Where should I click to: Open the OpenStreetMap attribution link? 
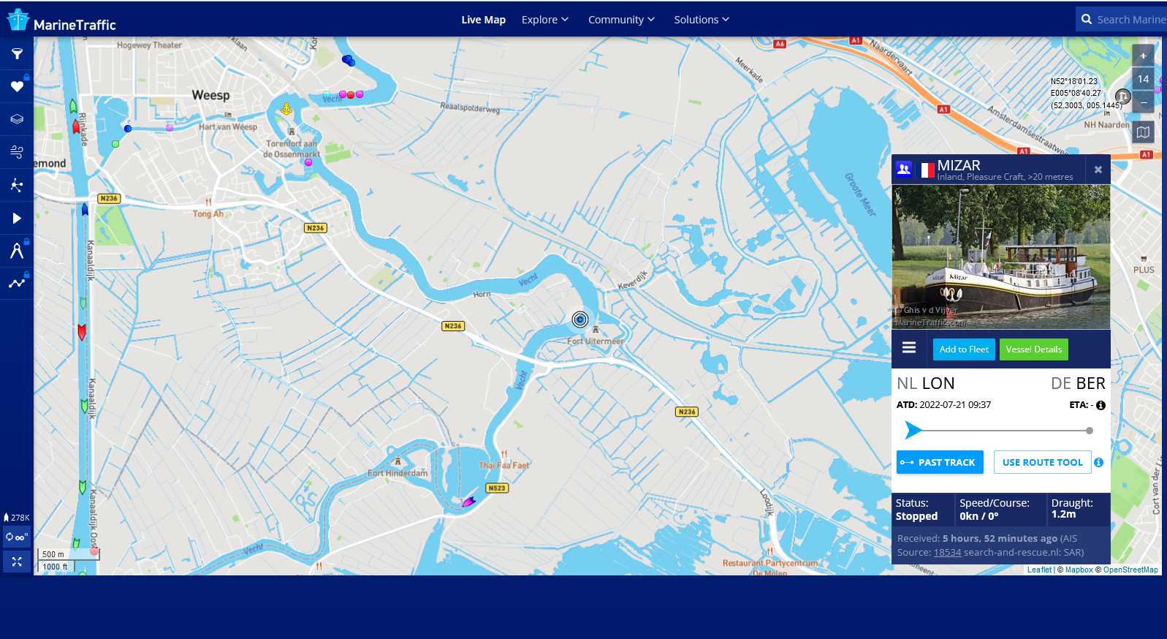coord(1130,570)
